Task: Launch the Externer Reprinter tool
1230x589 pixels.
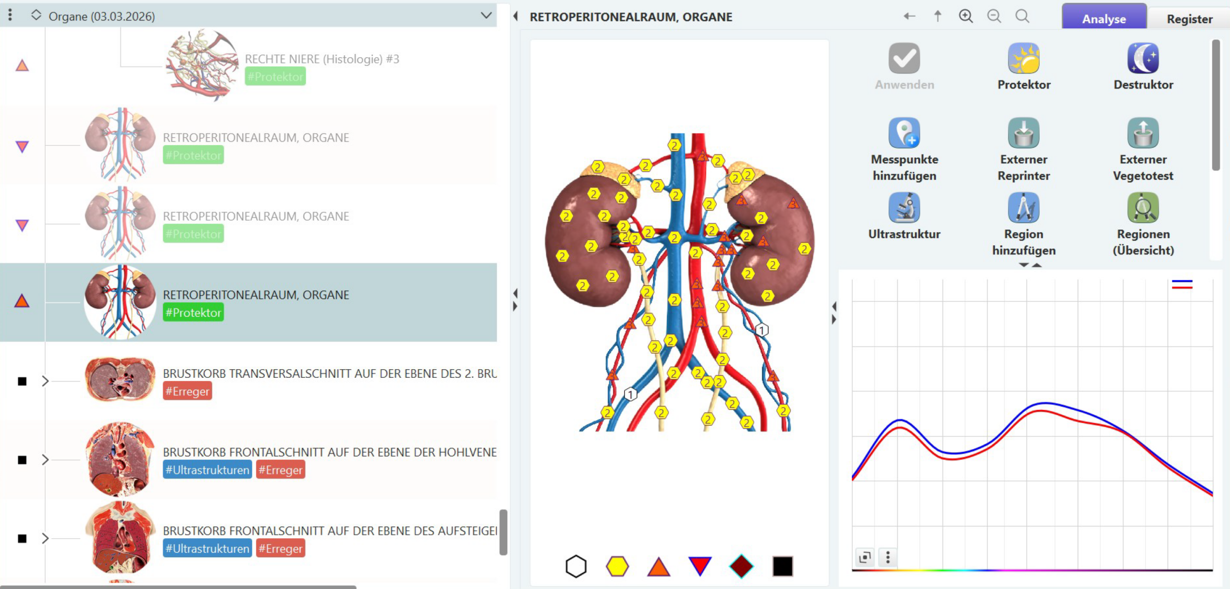Action: (1023, 133)
